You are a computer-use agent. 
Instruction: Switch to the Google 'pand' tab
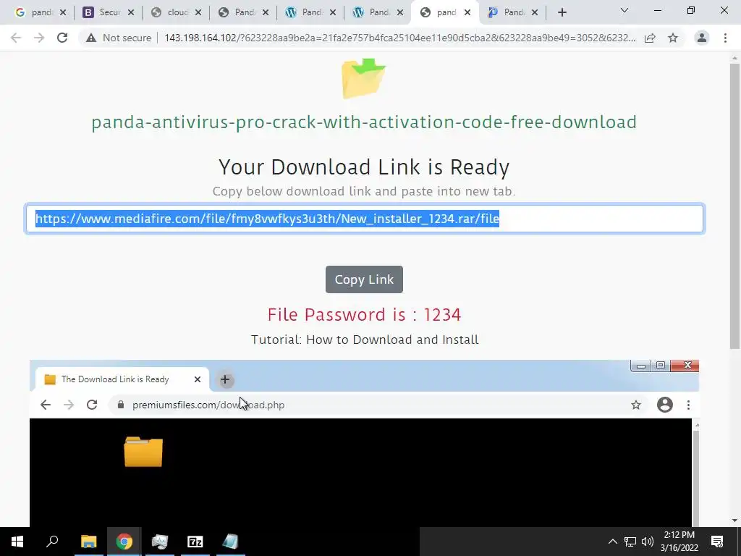(x=35, y=13)
